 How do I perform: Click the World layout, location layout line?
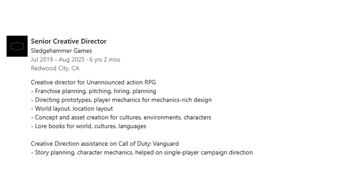74,109
